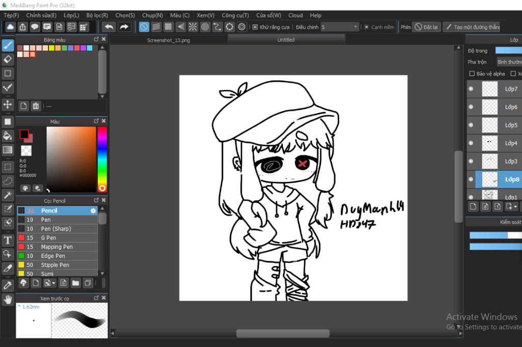Viewport: 522px width, 347px height.
Task: Hide layer Lớp3 using its visibility dot
Action: [471, 161]
